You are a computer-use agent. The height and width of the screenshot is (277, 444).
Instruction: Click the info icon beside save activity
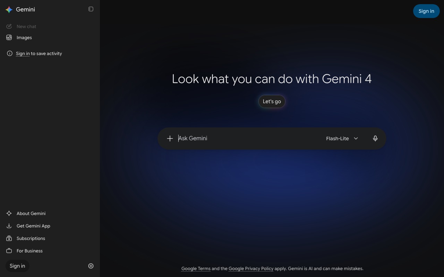(10, 53)
